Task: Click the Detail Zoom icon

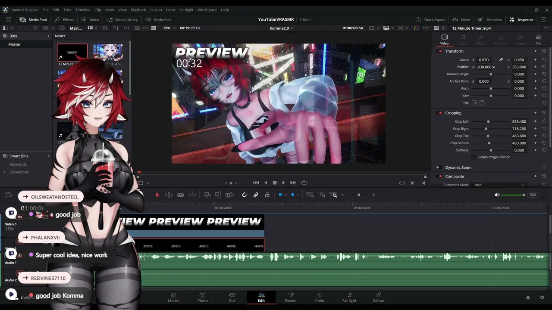Action: click(322, 195)
